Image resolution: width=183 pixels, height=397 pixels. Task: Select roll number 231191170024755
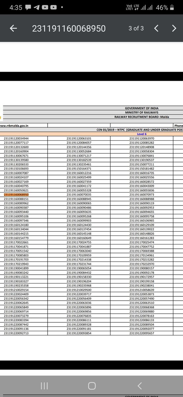tap(79, 243)
